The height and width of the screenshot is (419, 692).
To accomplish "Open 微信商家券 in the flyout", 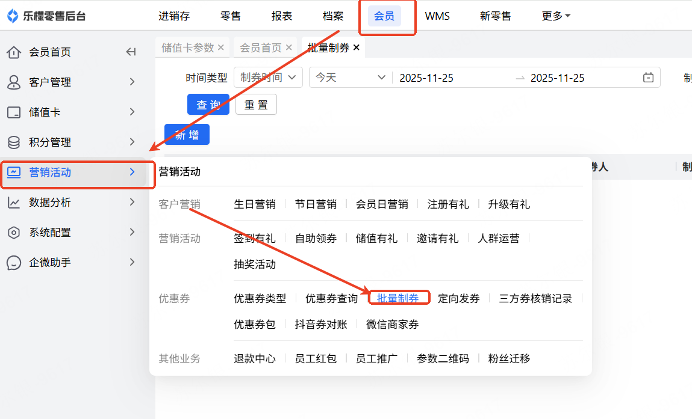I will pyautogui.click(x=392, y=324).
